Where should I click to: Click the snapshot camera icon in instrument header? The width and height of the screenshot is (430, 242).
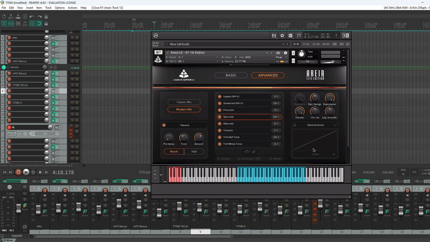pos(278,53)
